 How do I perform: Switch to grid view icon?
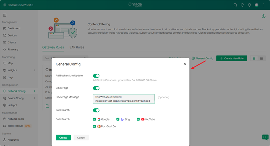click(254, 58)
